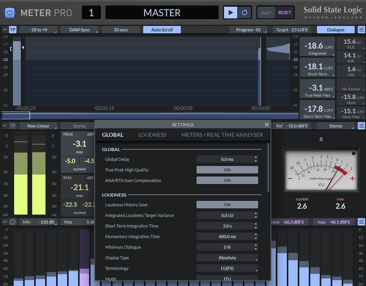This screenshot has height=286, width=366.
Task: Open the DAW Sync dropdown
Action: (79, 30)
